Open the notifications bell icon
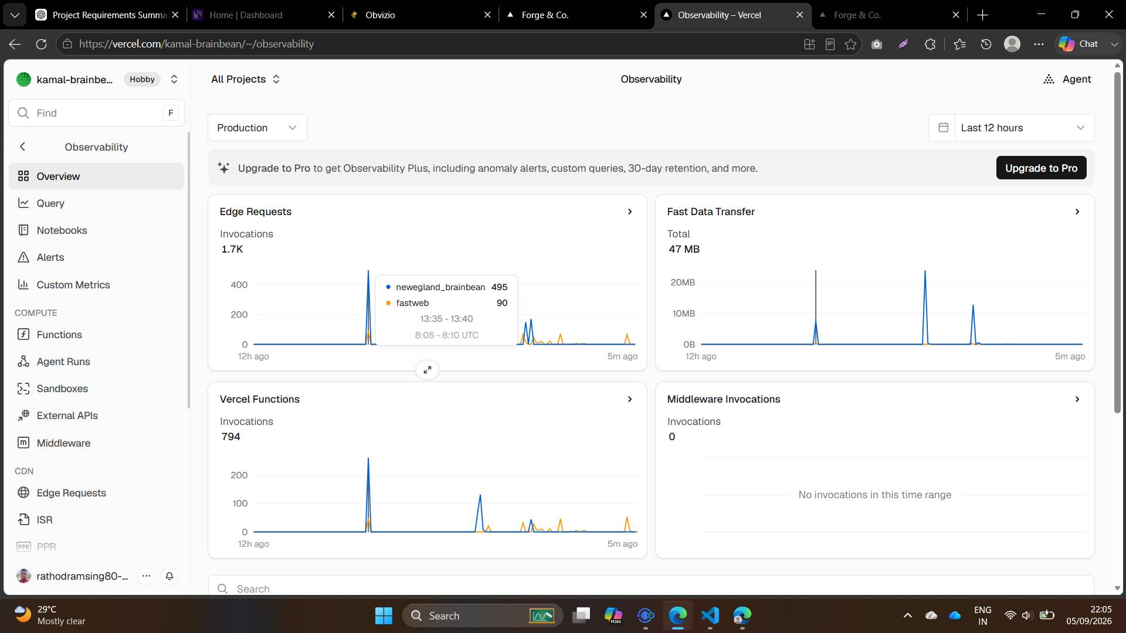Viewport: 1126px width, 633px height. [169, 576]
